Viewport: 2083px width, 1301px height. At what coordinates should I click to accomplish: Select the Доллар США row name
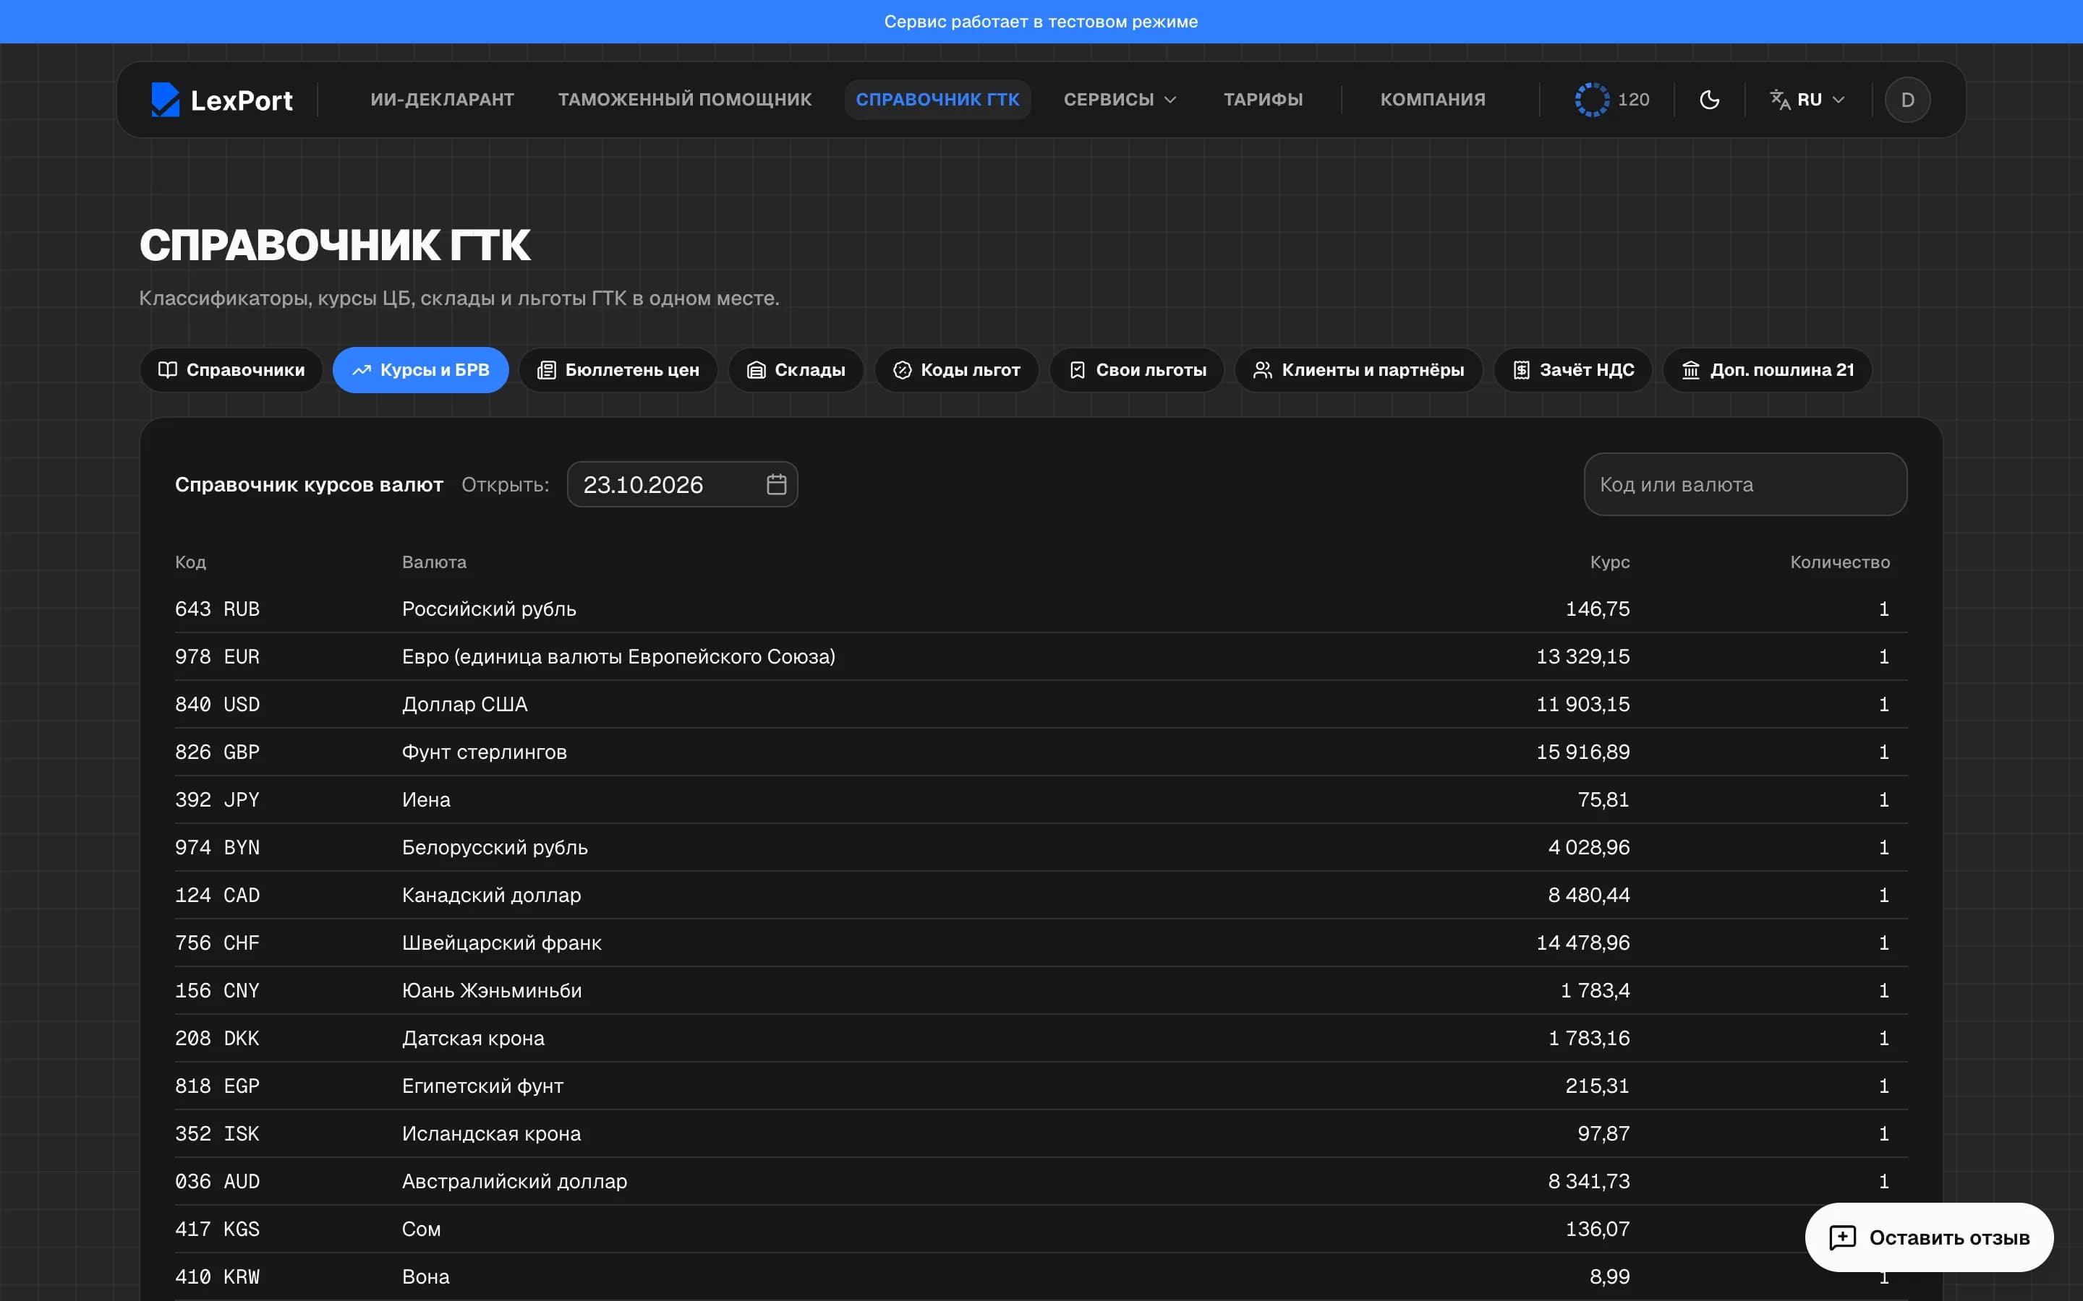(465, 705)
